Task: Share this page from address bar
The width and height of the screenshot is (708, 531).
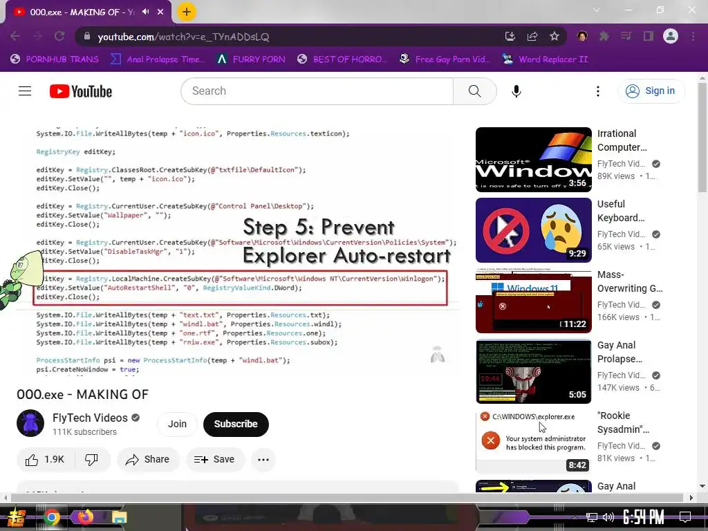Action: pyautogui.click(x=532, y=36)
